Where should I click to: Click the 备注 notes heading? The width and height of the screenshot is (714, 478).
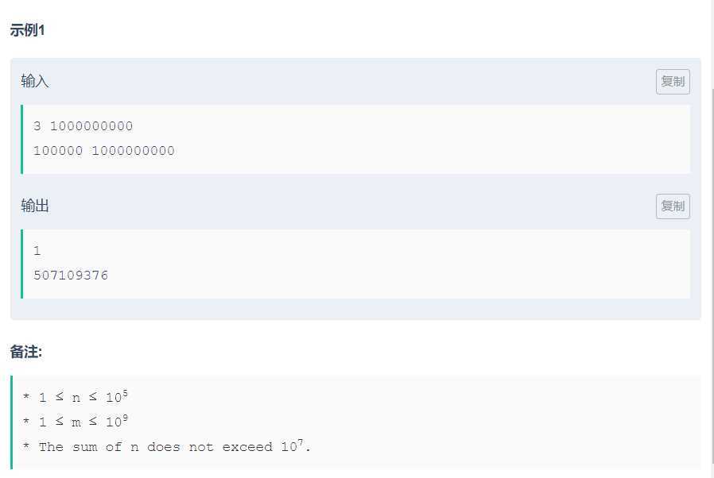(26, 352)
